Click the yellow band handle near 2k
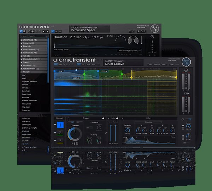Image resolution: width=212 pixels, height=191 pixels. (131, 77)
